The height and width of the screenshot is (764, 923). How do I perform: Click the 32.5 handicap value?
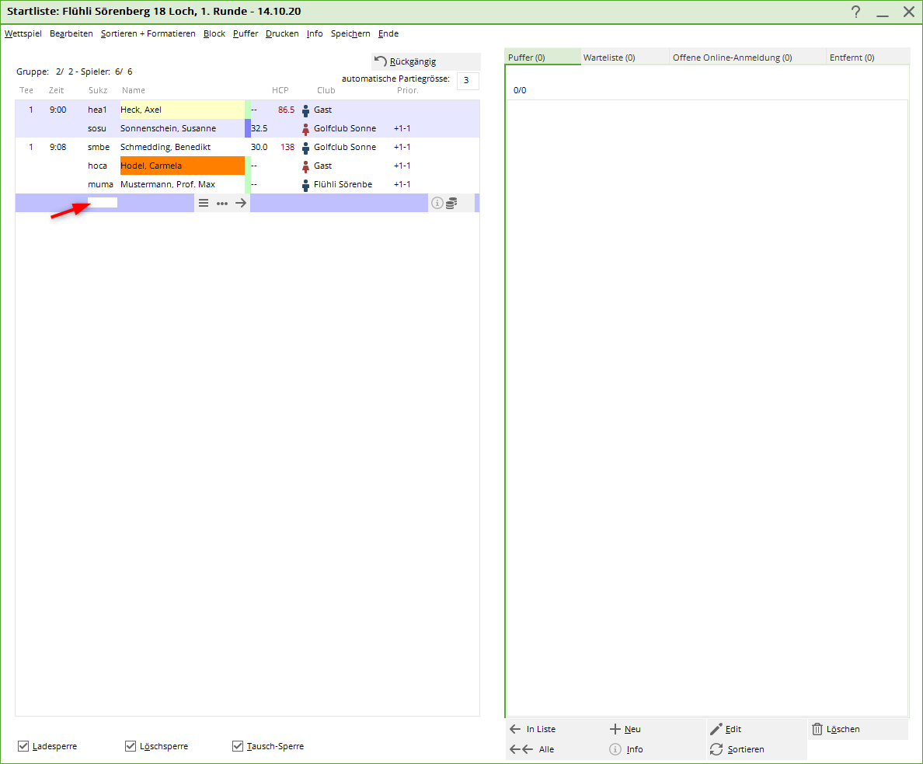259,128
